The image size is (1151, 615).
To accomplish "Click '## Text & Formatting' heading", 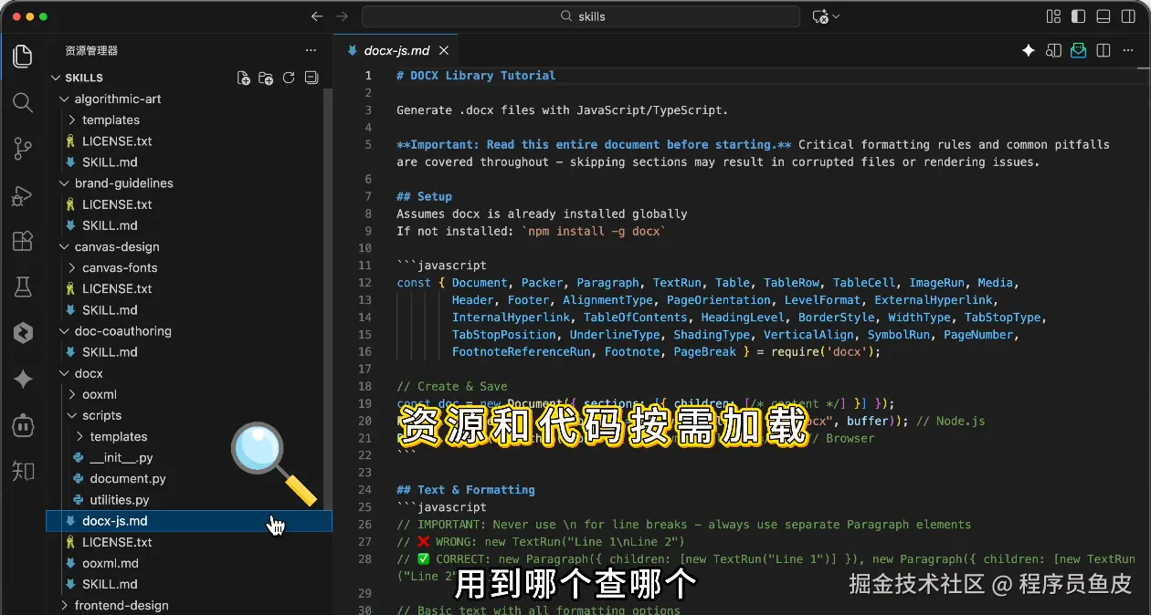I will 466,490.
